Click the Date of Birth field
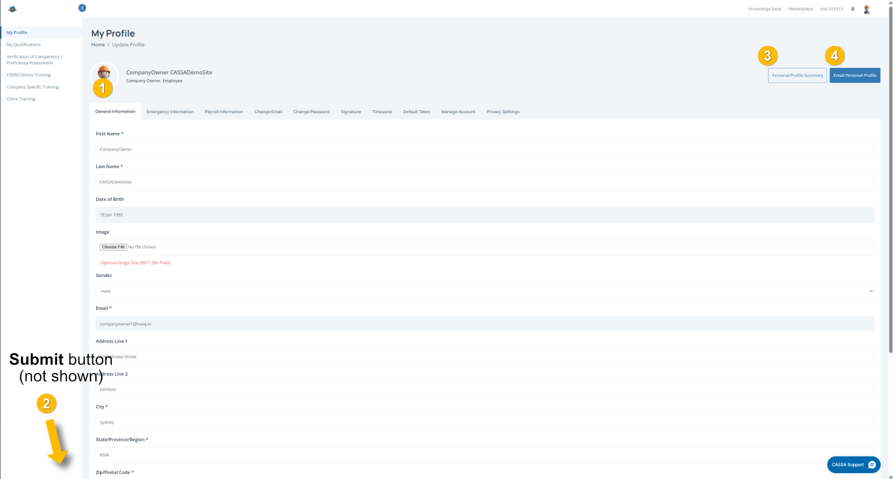This screenshot has width=893, height=479. coord(485,214)
